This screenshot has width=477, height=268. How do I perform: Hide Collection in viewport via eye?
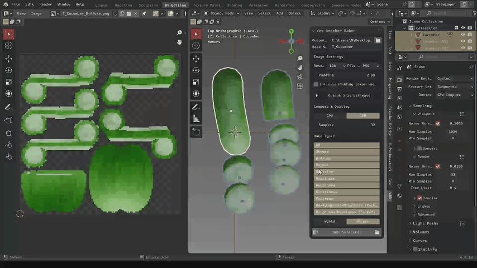463,28
